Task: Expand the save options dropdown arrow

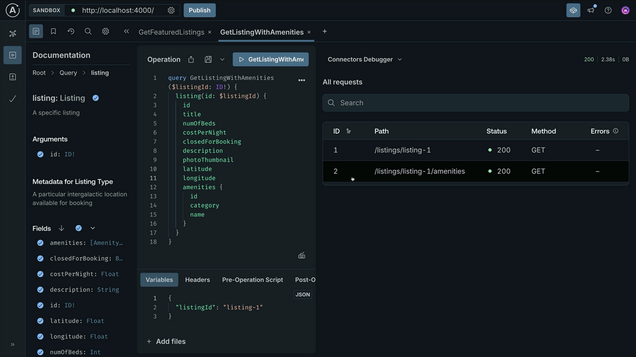Action: click(223, 59)
